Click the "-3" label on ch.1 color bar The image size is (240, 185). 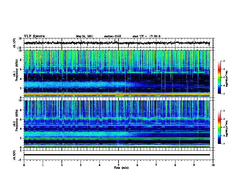pyautogui.click(x=224, y=61)
